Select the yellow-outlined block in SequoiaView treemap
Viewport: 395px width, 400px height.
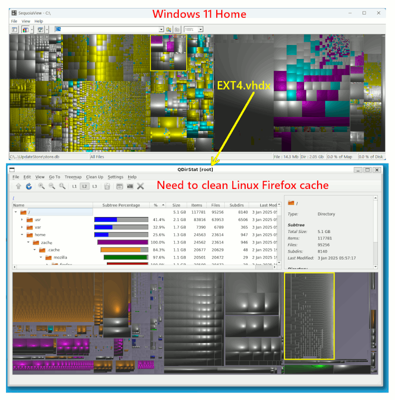tap(168, 53)
